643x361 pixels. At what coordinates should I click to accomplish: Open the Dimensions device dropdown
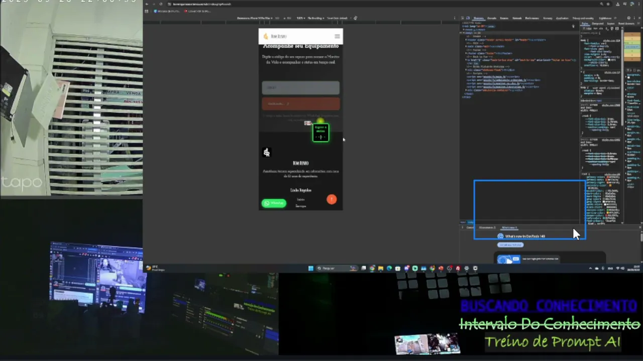point(255,18)
